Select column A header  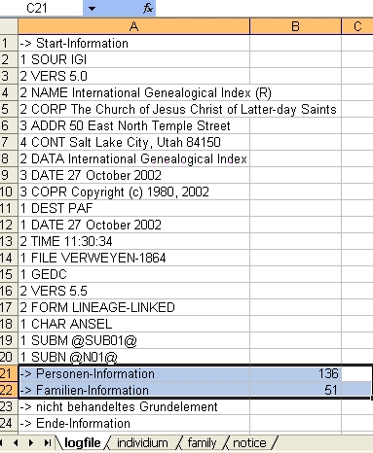[133, 26]
